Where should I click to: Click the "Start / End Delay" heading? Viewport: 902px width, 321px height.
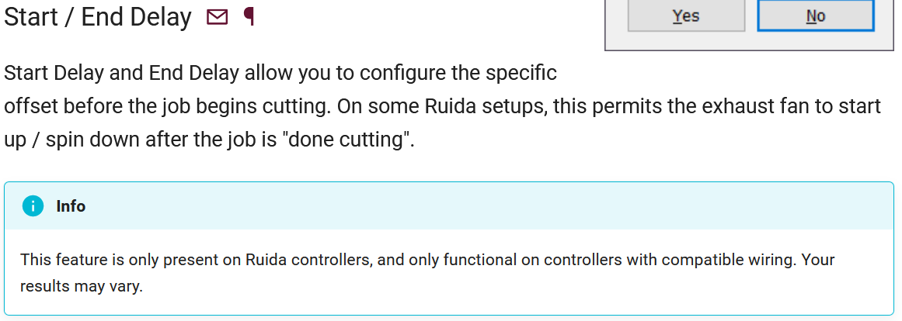click(98, 17)
